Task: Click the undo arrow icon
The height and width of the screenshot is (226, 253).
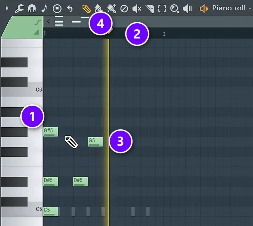Action: (70, 9)
